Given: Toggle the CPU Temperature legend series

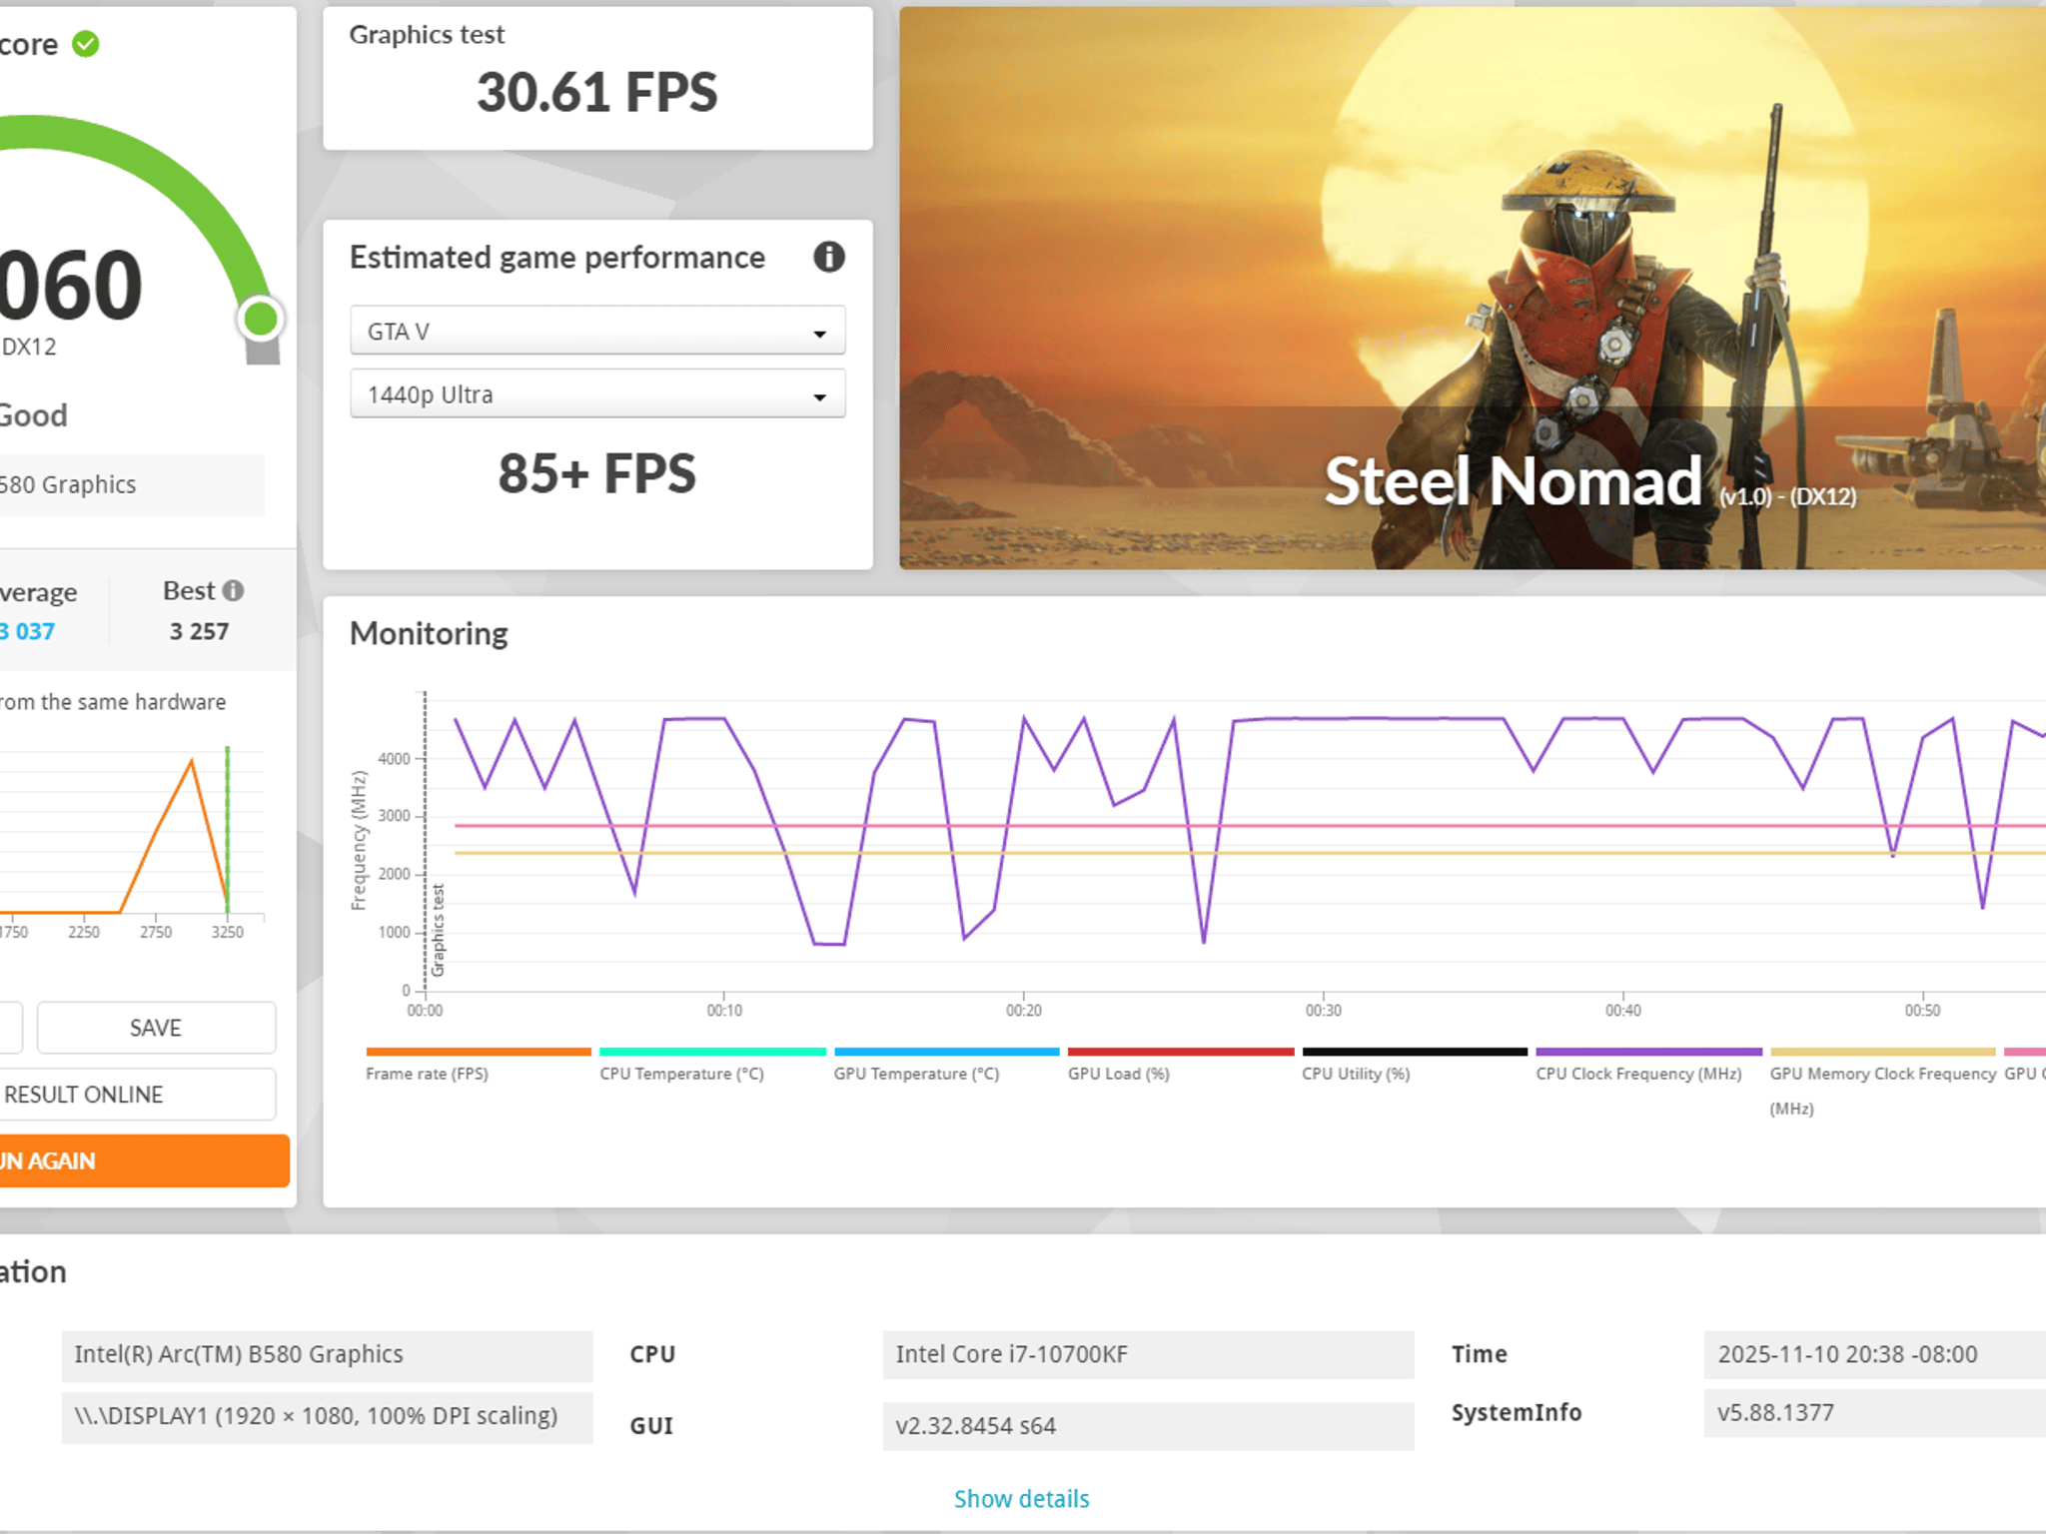Looking at the screenshot, I should (681, 1074).
